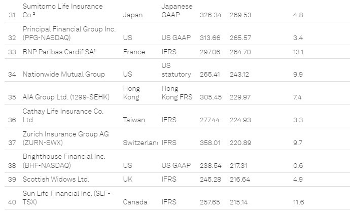Select the France country cell

coord(134,52)
